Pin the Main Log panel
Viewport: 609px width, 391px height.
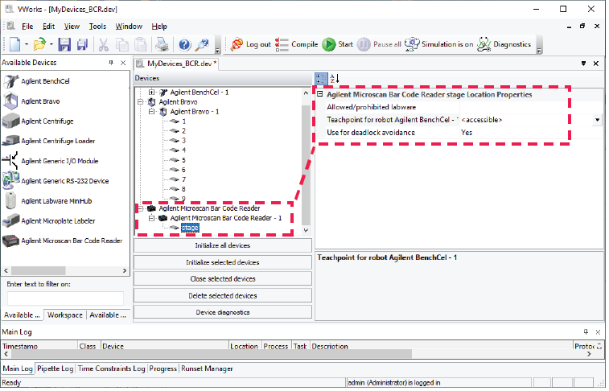click(x=586, y=332)
